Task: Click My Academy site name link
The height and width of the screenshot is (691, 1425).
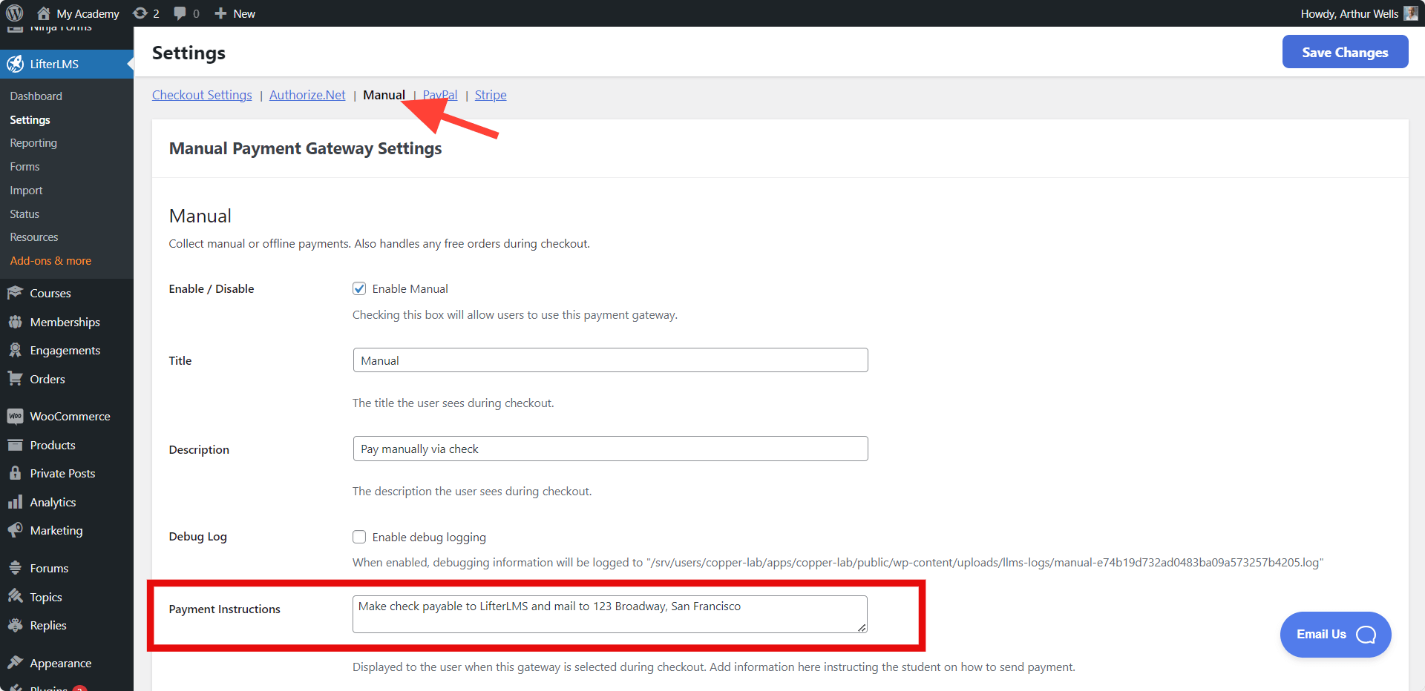Action: click(88, 13)
